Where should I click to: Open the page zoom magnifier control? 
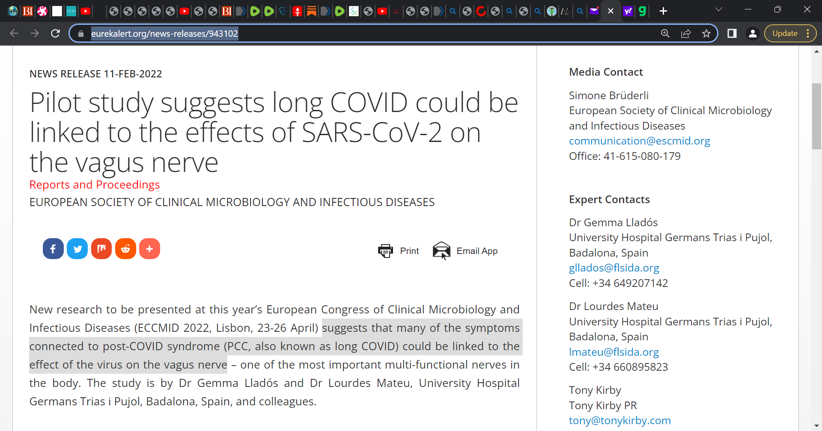click(665, 33)
